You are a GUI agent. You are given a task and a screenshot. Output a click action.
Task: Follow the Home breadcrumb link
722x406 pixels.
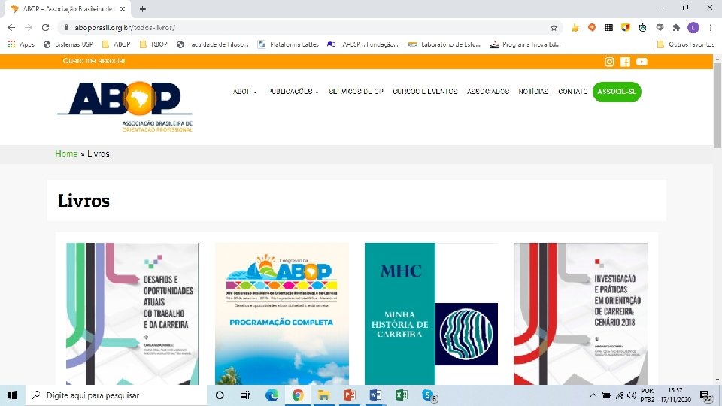66,153
